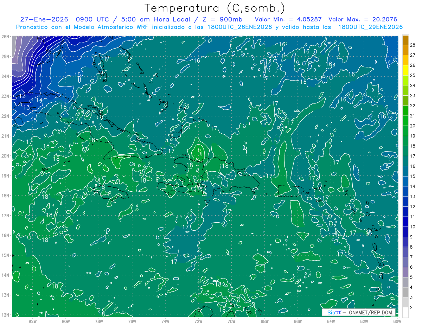Click legend value 5
Screen dimensions: 422x326
point(411,277)
